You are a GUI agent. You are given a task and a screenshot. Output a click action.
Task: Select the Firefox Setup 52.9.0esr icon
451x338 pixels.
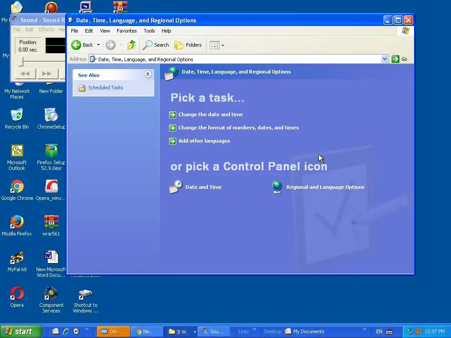point(51,157)
